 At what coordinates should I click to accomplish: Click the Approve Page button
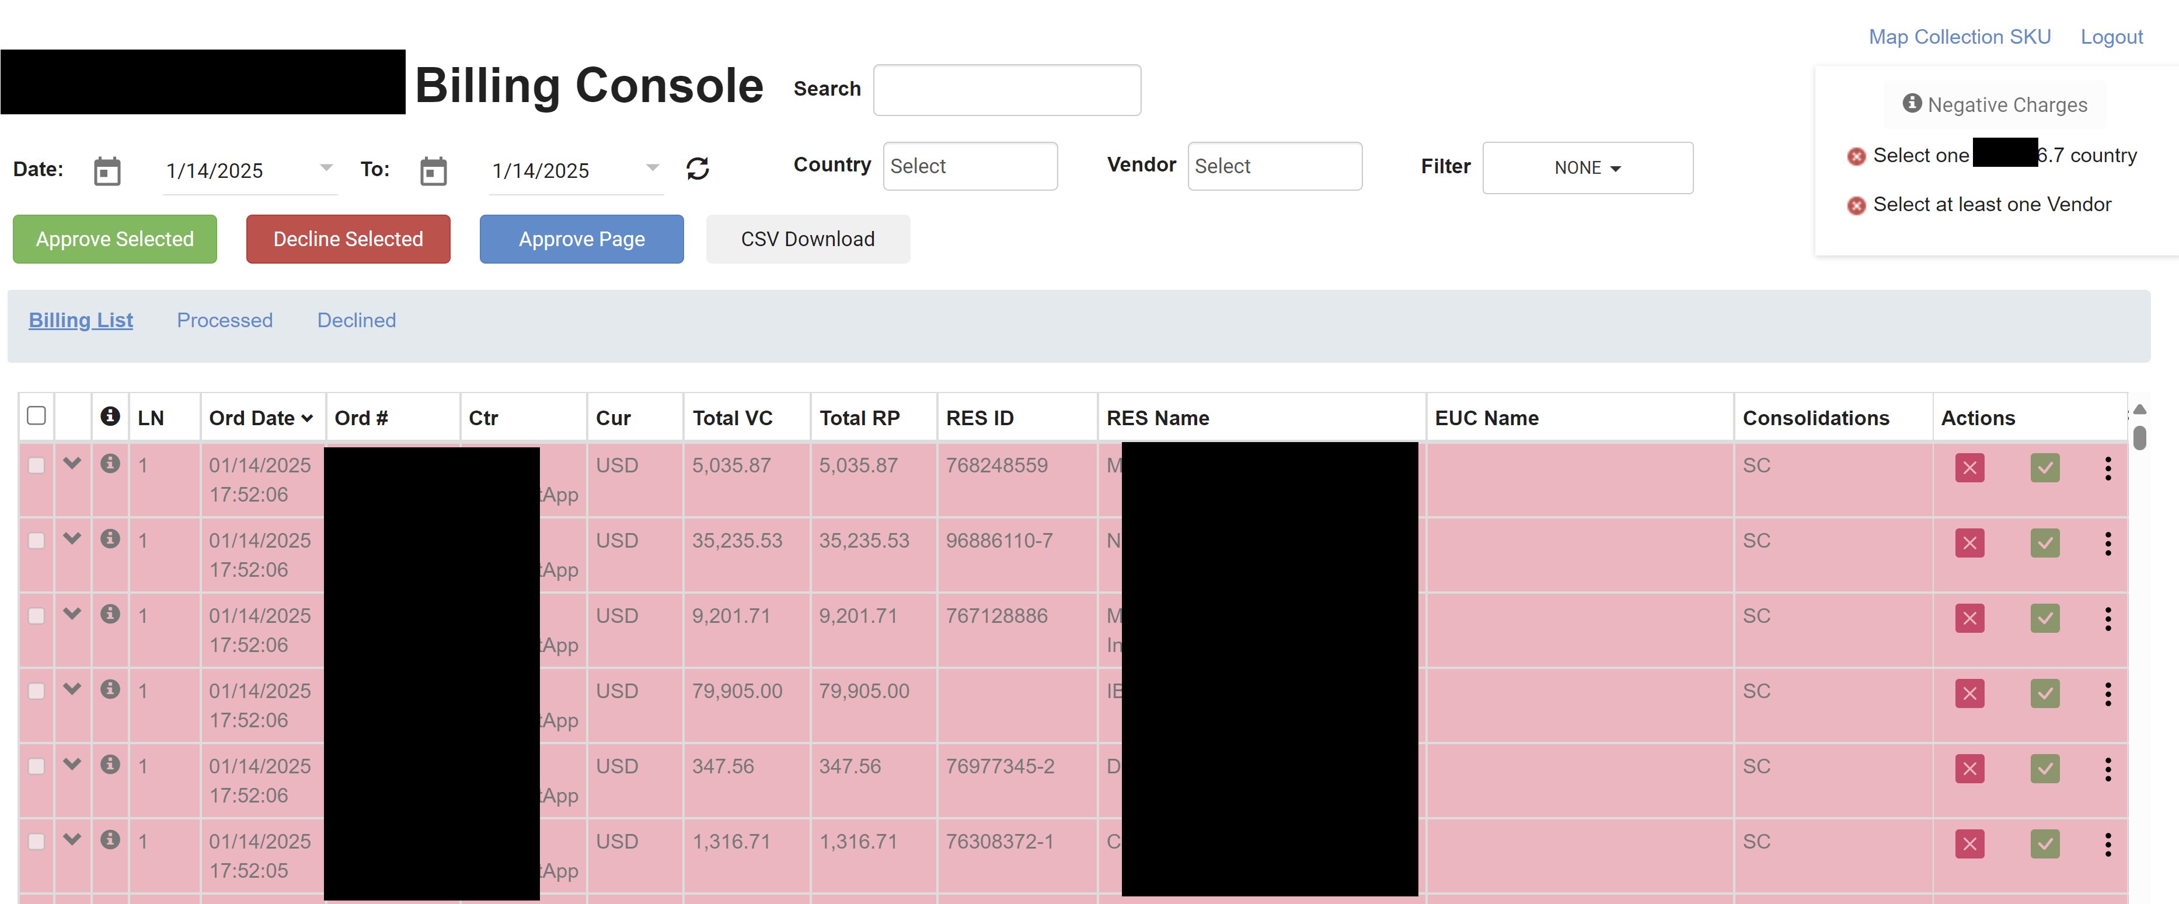tap(581, 239)
